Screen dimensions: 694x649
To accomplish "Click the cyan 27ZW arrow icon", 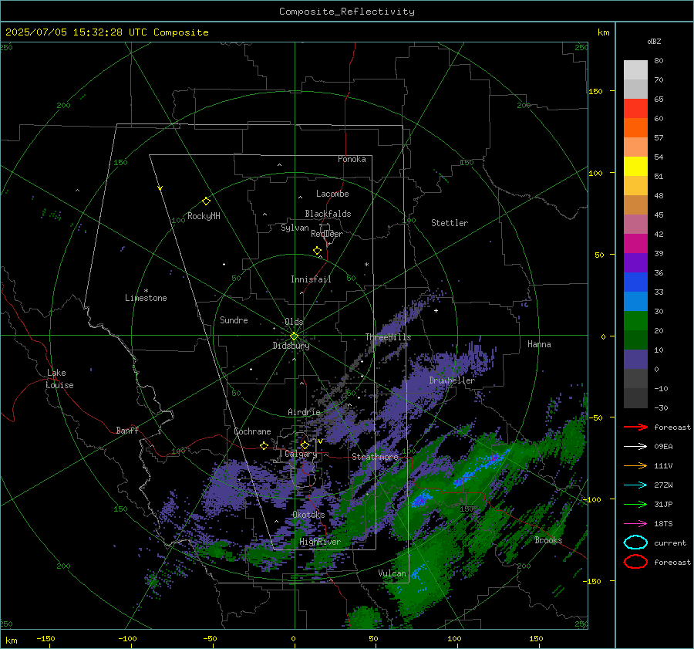I will tap(635, 485).
